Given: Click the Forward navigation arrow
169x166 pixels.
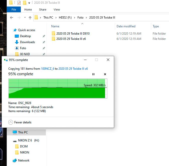Looking at the screenshot, I should [x=19, y=18].
